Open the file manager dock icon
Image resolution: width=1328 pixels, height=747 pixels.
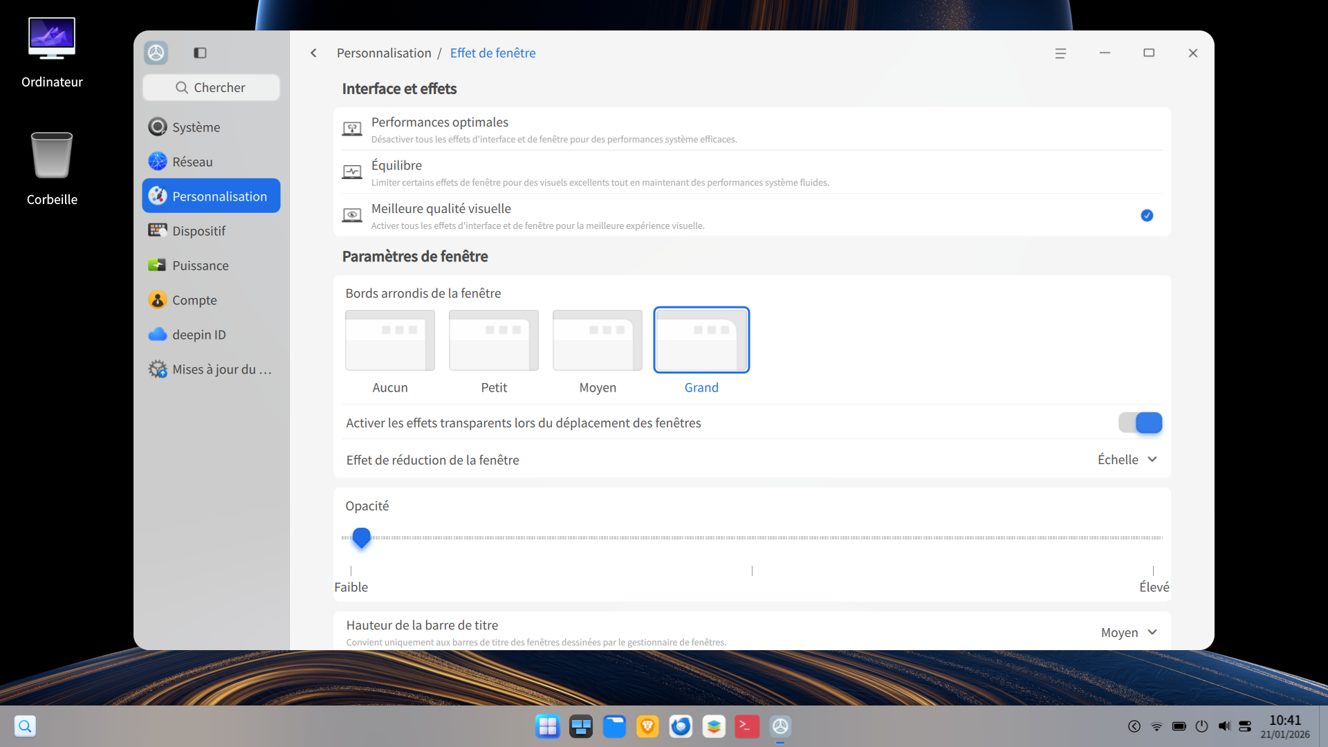pyautogui.click(x=614, y=726)
